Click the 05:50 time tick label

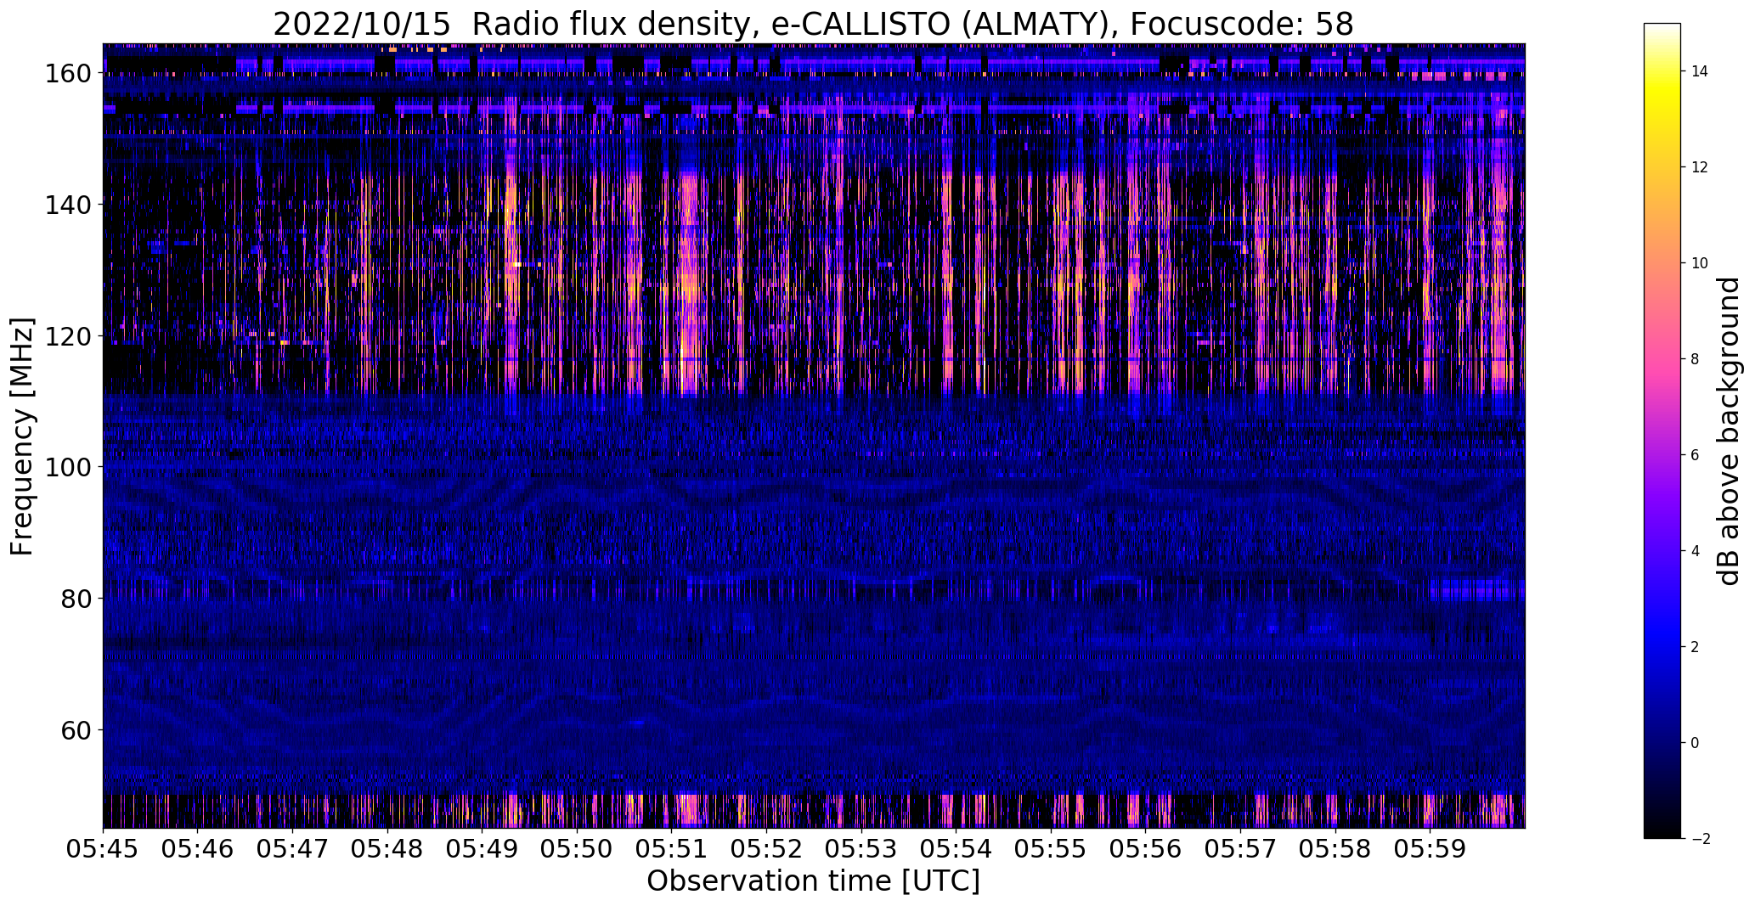(x=577, y=847)
